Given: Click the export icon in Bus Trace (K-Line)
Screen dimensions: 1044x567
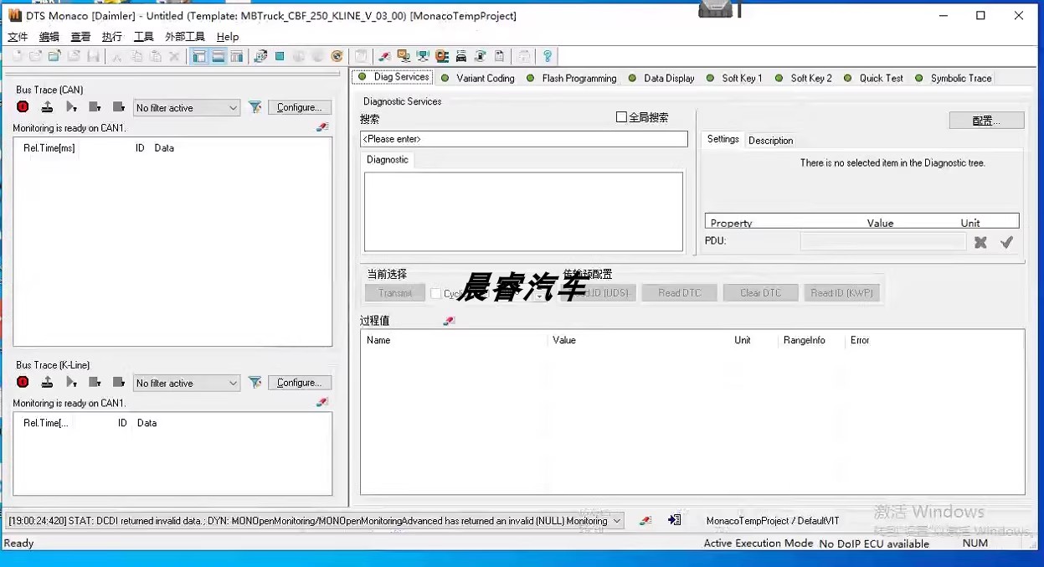Looking at the screenshot, I should tap(48, 382).
